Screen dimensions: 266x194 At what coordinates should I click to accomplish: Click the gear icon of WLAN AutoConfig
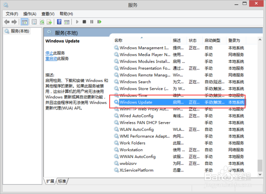[x=117, y=129]
